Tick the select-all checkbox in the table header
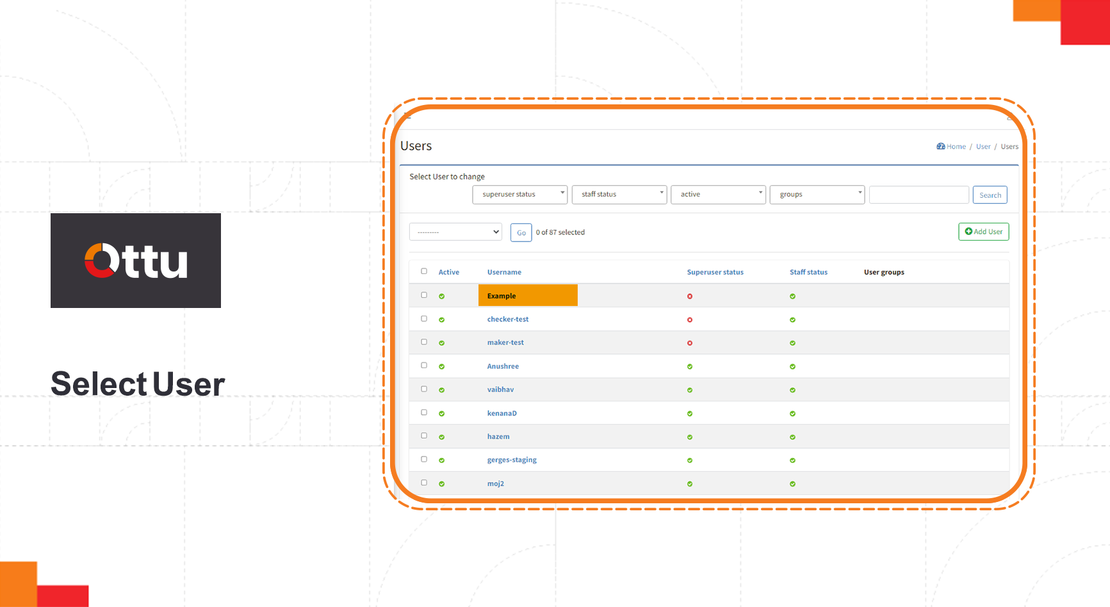The height and width of the screenshot is (607, 1110). [424, 271]
